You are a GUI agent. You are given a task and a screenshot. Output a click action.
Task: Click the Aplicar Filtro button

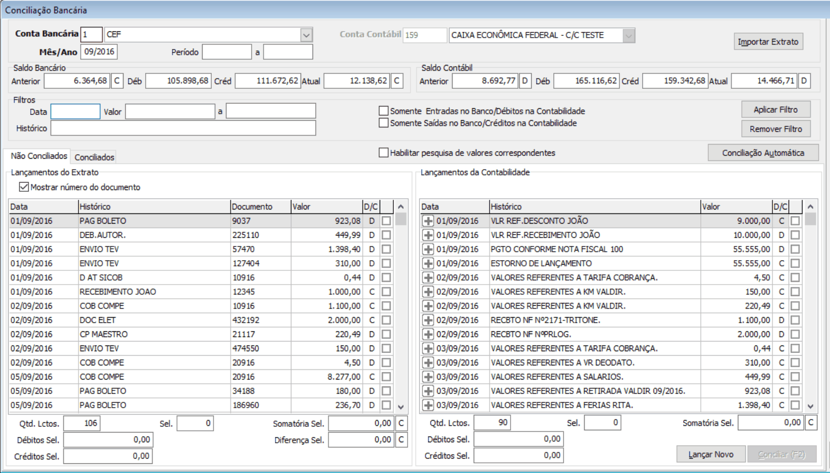pyautogui.click(x=775, y=109)
